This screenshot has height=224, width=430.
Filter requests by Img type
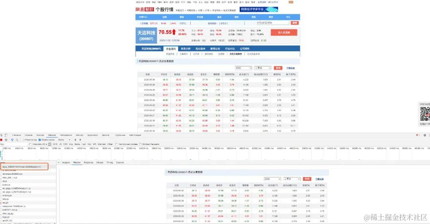[71, 144]
